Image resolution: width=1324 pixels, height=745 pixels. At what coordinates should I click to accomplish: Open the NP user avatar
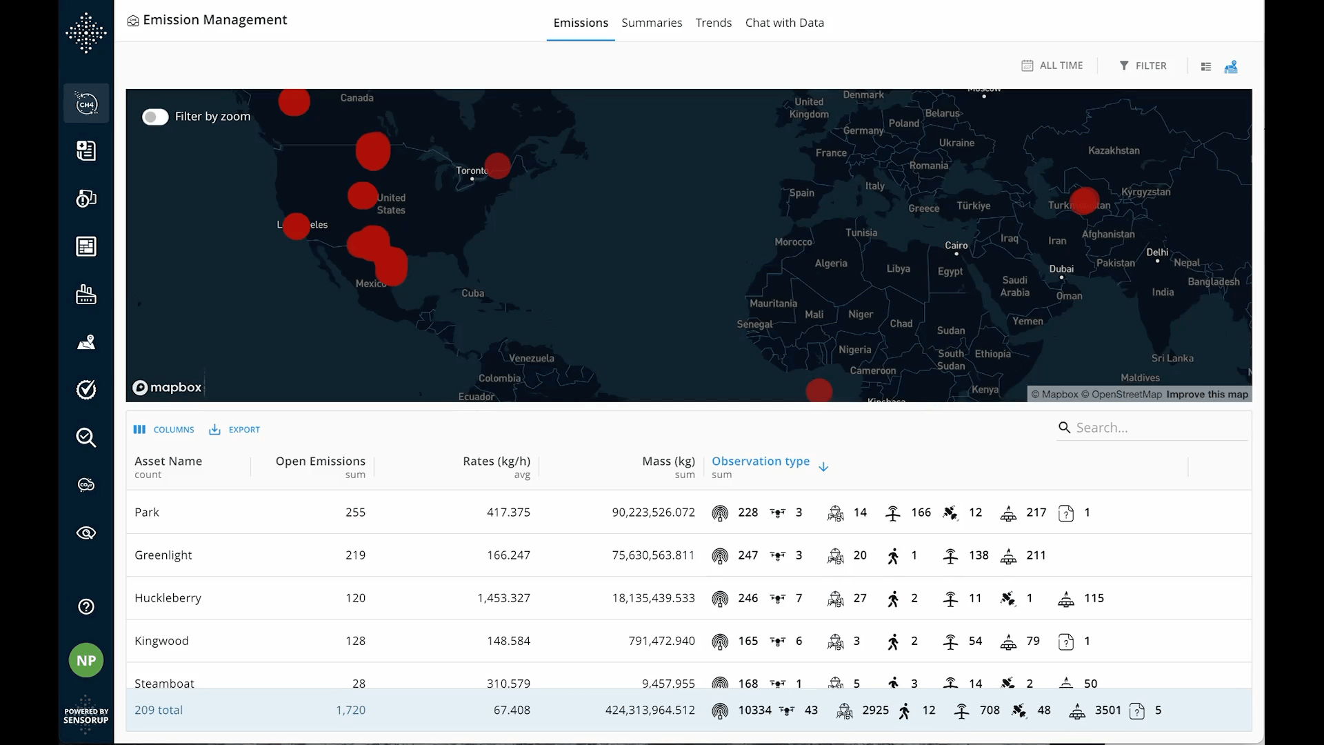coord(86,660)
